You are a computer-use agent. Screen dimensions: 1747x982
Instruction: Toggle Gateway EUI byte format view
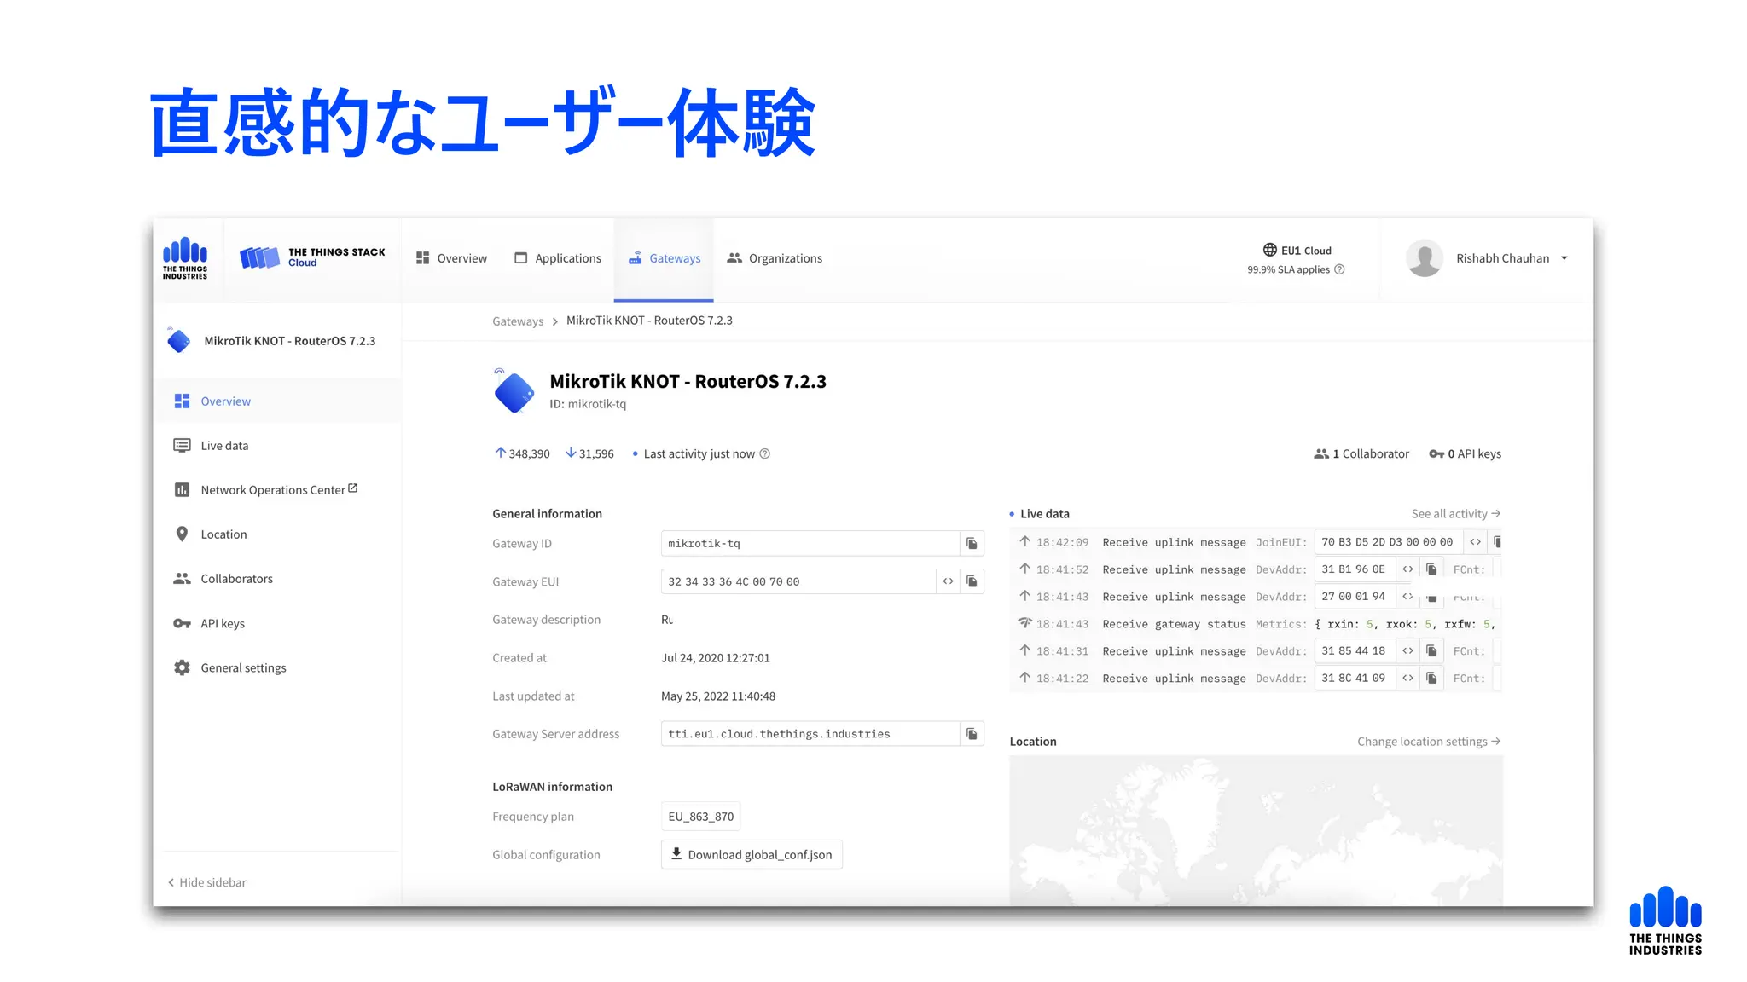tap(948, 581)
